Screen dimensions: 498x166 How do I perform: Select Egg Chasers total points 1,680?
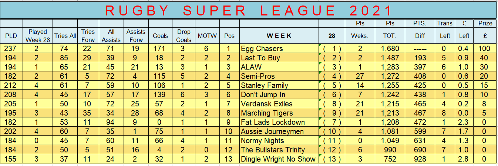click(x=390, y=49)
